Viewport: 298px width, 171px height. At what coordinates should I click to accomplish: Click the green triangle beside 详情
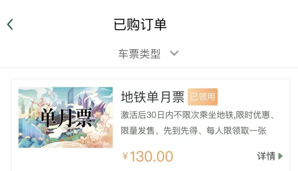[280, 156]
